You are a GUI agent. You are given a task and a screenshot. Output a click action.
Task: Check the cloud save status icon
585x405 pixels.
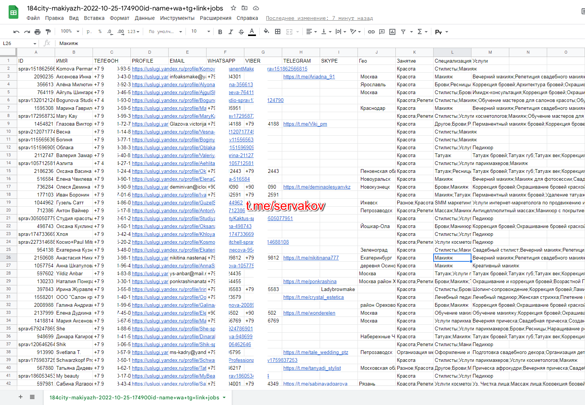click(256, 8)
